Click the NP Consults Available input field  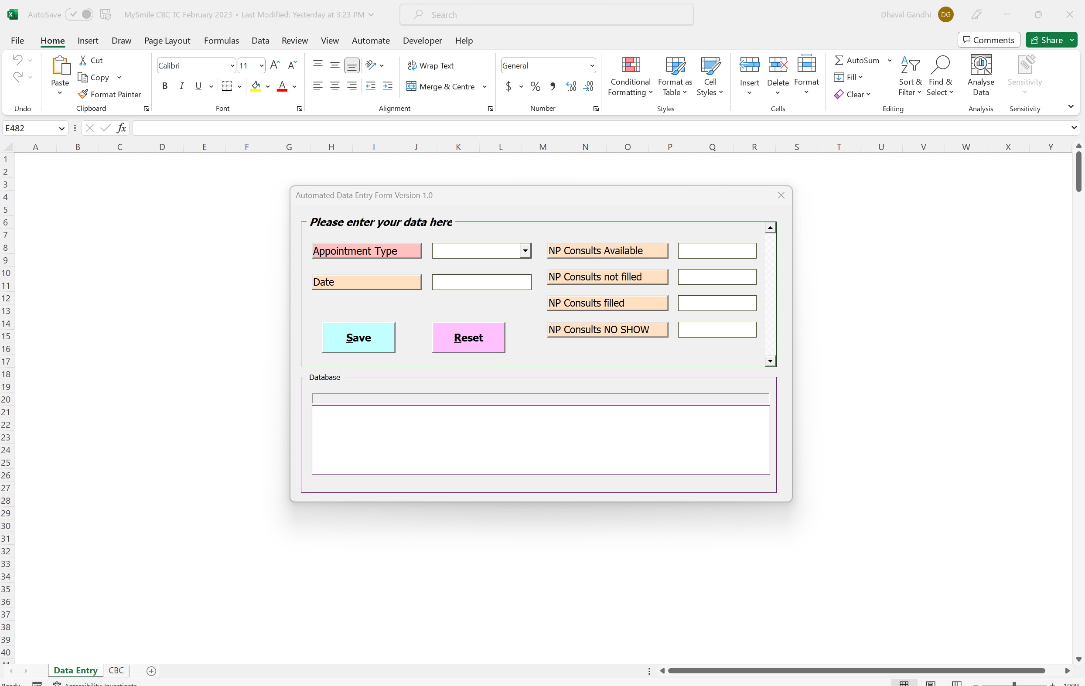[717, 251]
